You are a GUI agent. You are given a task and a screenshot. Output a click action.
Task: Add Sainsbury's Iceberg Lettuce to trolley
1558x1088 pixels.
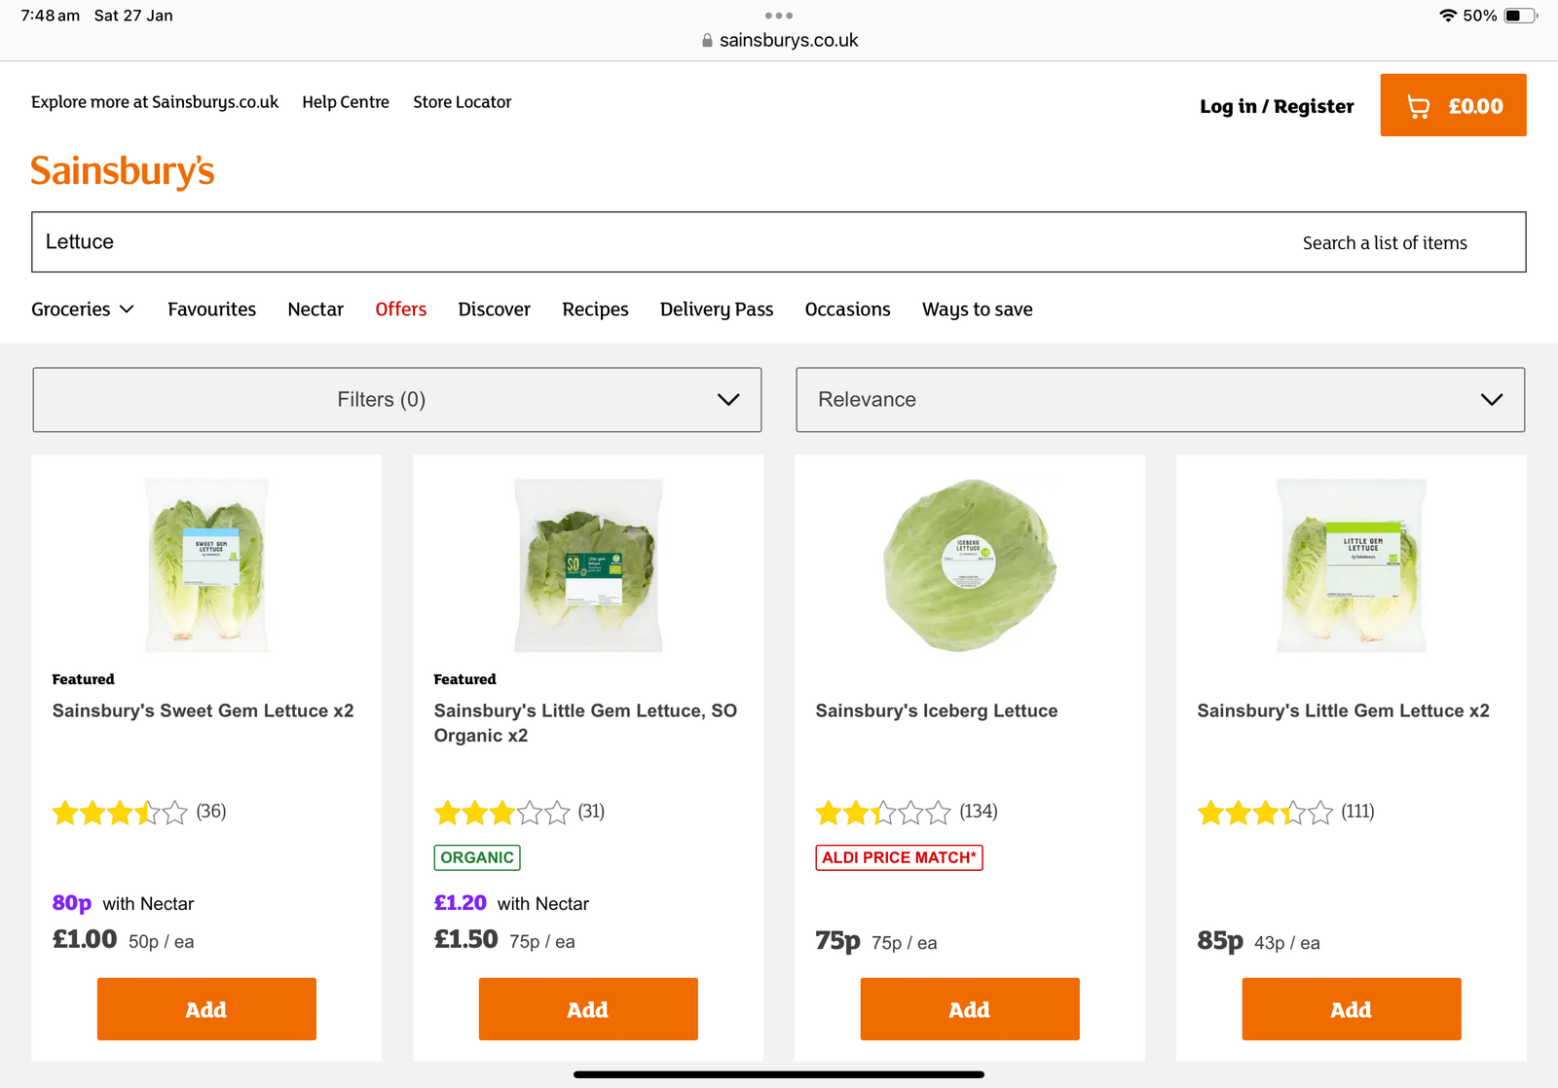[x=969, y=1009]
